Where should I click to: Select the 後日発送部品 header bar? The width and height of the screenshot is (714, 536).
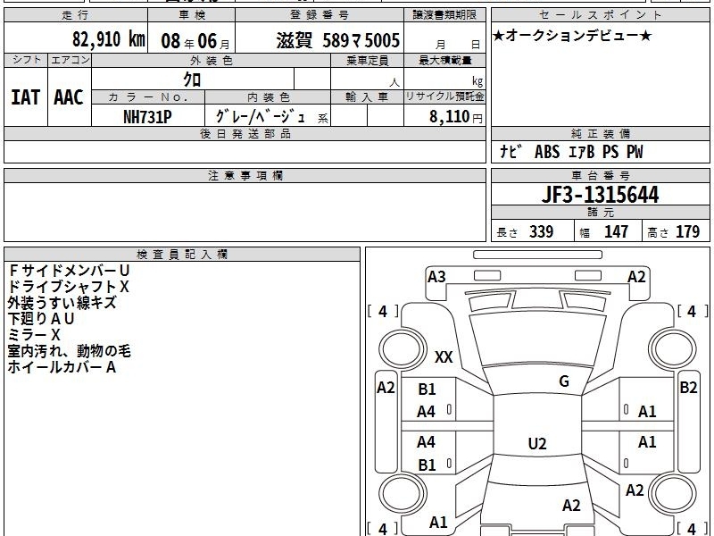coord(245,133)
